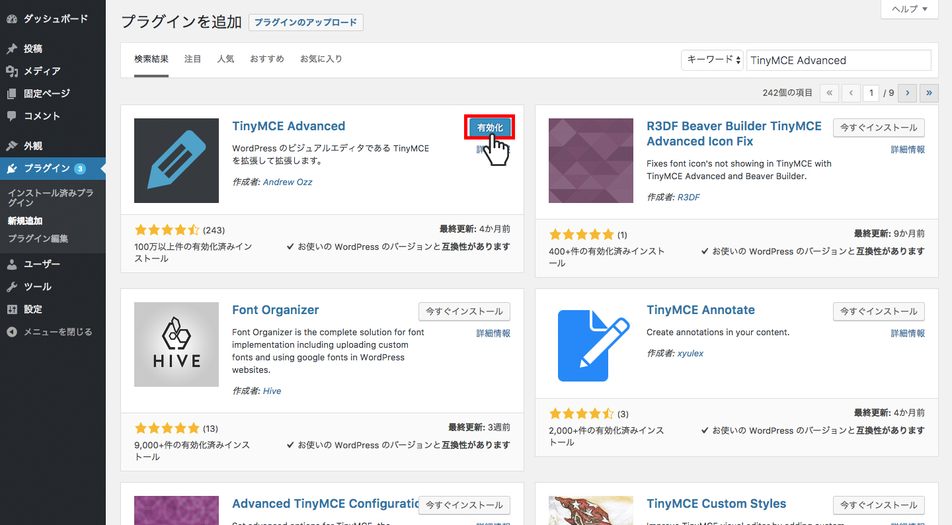
Task: Open author link xyulex
Action: (690, 353)
